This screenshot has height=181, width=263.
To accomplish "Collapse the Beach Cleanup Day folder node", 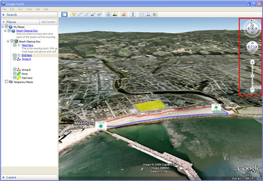I will pos(8,41).
